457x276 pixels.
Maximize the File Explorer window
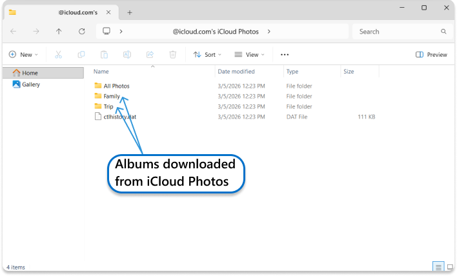[x=424, y=8]
